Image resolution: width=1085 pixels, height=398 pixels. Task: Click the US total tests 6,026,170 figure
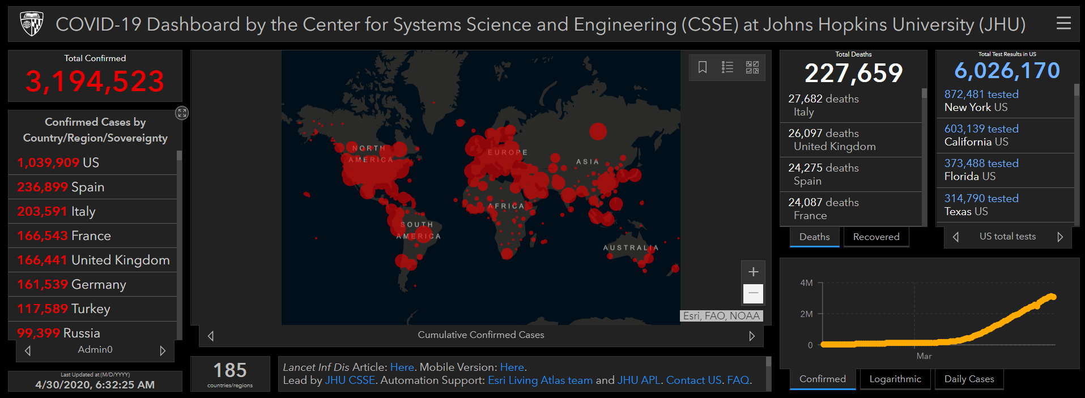click(x=1007, y=71)
